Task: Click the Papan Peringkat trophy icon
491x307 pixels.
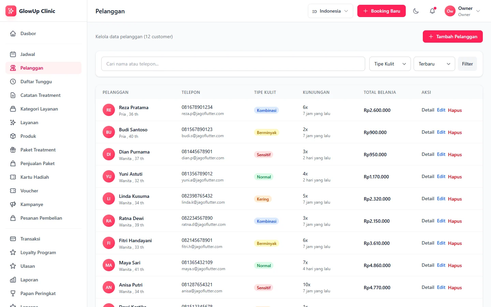Action: tap(13, 293)
